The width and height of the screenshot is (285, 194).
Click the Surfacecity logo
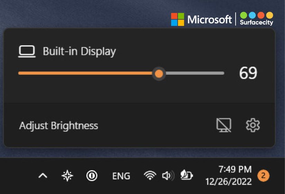(x=256, y=19)
